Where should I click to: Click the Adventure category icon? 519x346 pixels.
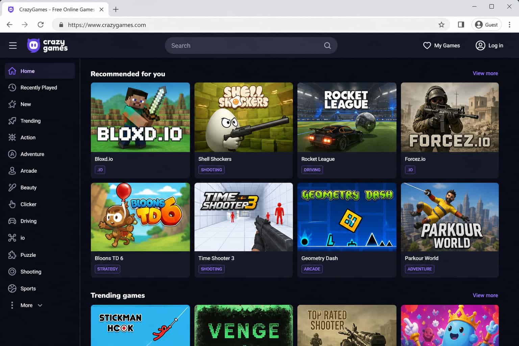pos(12,154)
